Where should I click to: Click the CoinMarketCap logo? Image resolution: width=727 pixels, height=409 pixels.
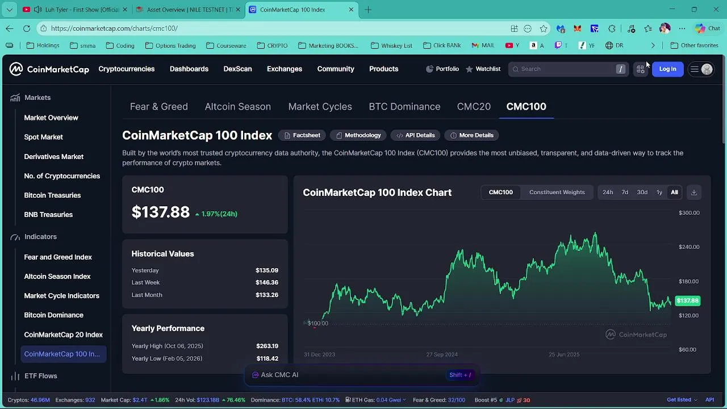[49, 69]
